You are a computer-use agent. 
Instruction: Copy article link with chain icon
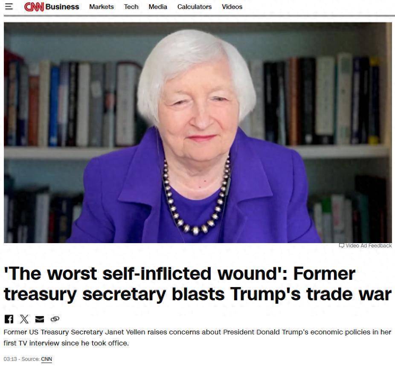click(x=55, y=319)
